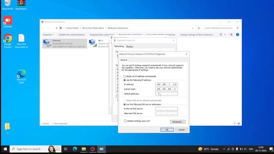274x154 pixels.
Task: Expand the address bar history dropdown
Action: pyautogui.click(x=193, y=28)
